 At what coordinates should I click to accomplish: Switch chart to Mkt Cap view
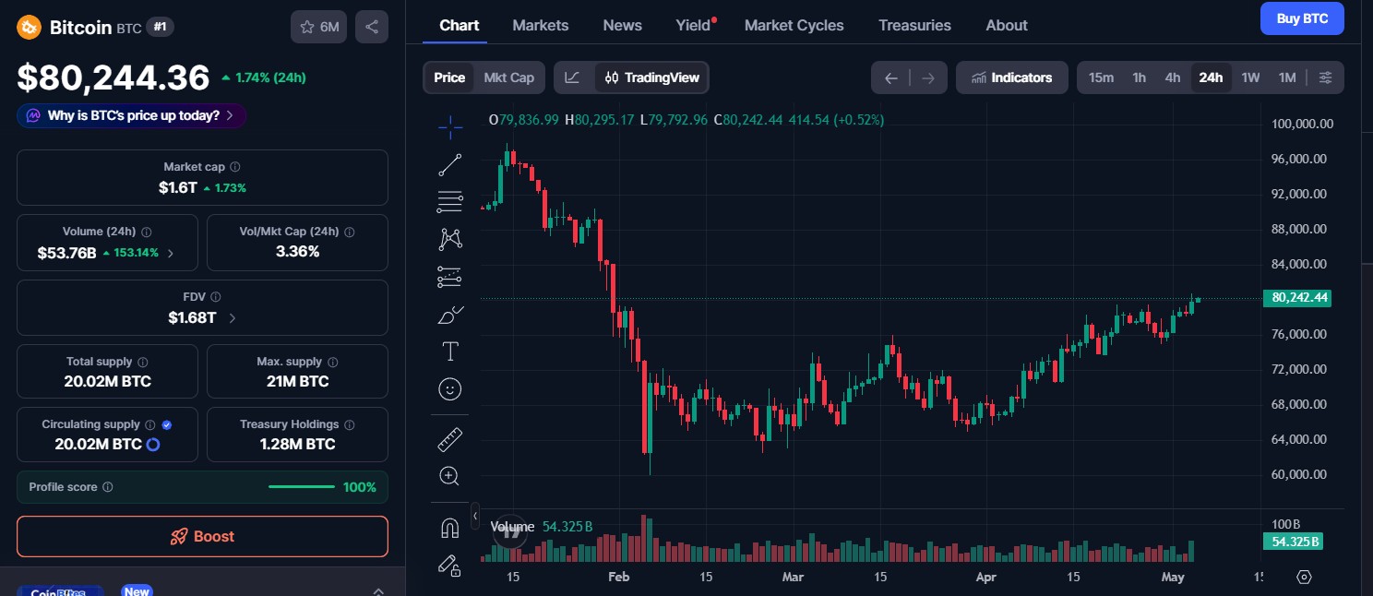(x=509, y=77)
